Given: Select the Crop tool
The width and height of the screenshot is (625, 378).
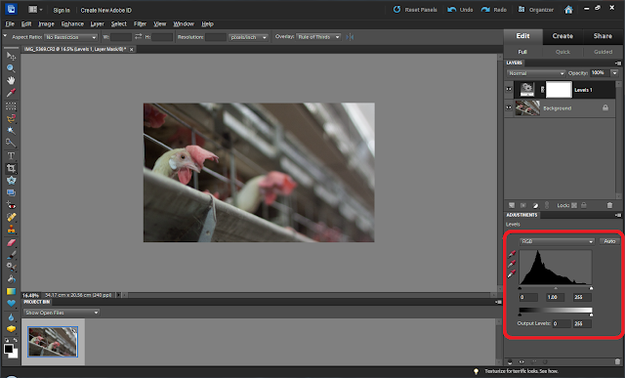Looking at the screenshot, I should pyautogui.click(x=11, y=168).
